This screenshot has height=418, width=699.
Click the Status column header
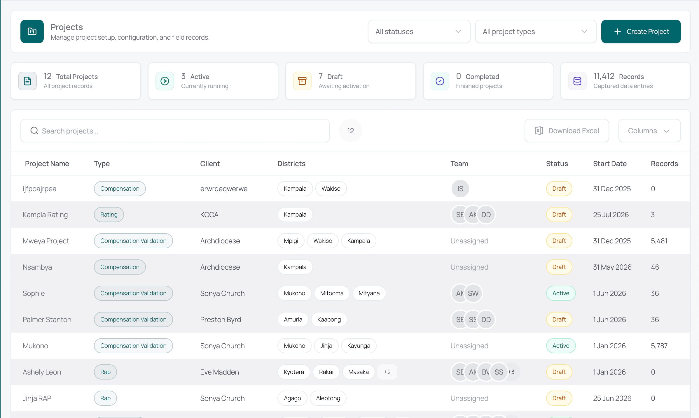(x=557, y=164)
